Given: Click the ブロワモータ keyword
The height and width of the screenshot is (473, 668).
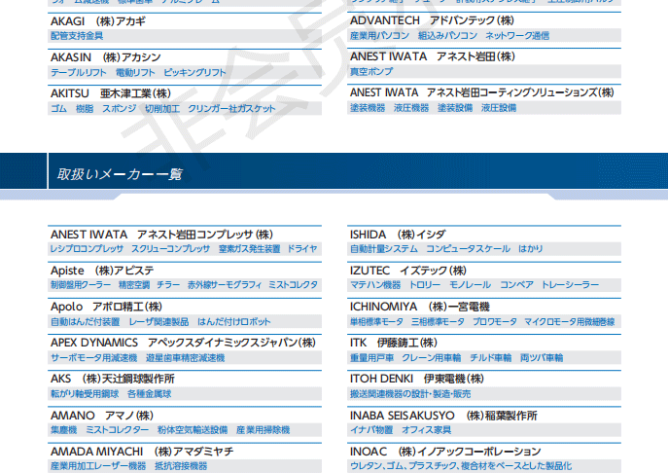Looking at the screenshot, I should point(495,321).
